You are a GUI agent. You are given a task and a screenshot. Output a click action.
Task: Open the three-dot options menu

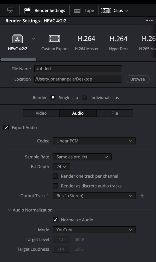pyautogui.click(x=149, y=21)
